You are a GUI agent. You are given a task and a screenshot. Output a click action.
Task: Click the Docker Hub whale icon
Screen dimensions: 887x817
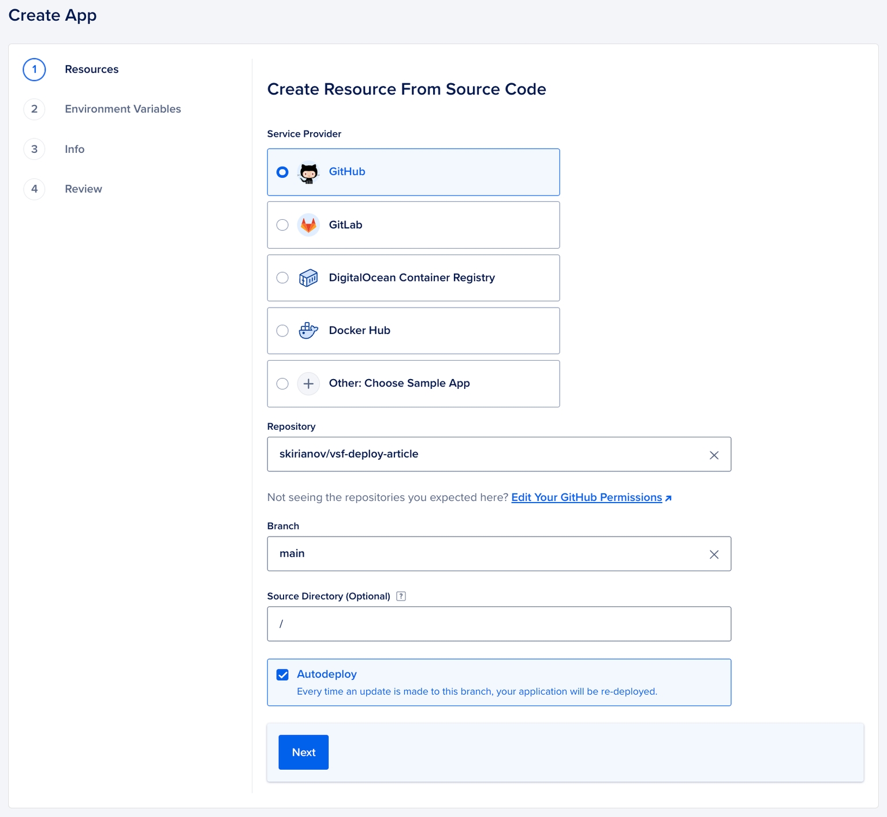(308, 331)
